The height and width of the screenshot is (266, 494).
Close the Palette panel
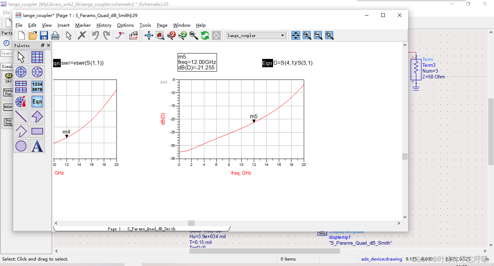tap(48, 46)
